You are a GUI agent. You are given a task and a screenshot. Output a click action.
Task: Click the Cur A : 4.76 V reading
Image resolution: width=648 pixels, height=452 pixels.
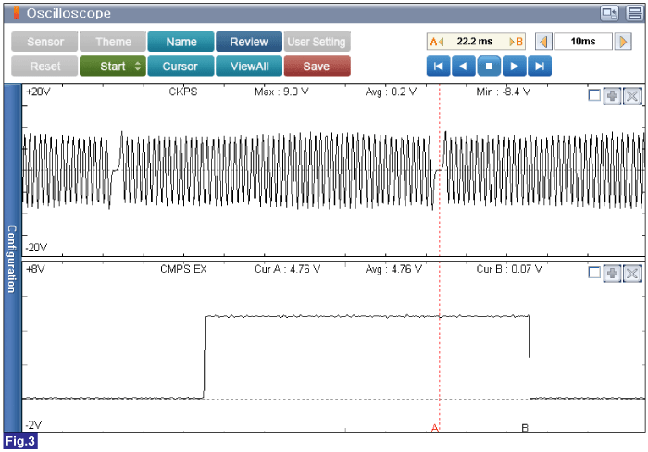[287, 269]
